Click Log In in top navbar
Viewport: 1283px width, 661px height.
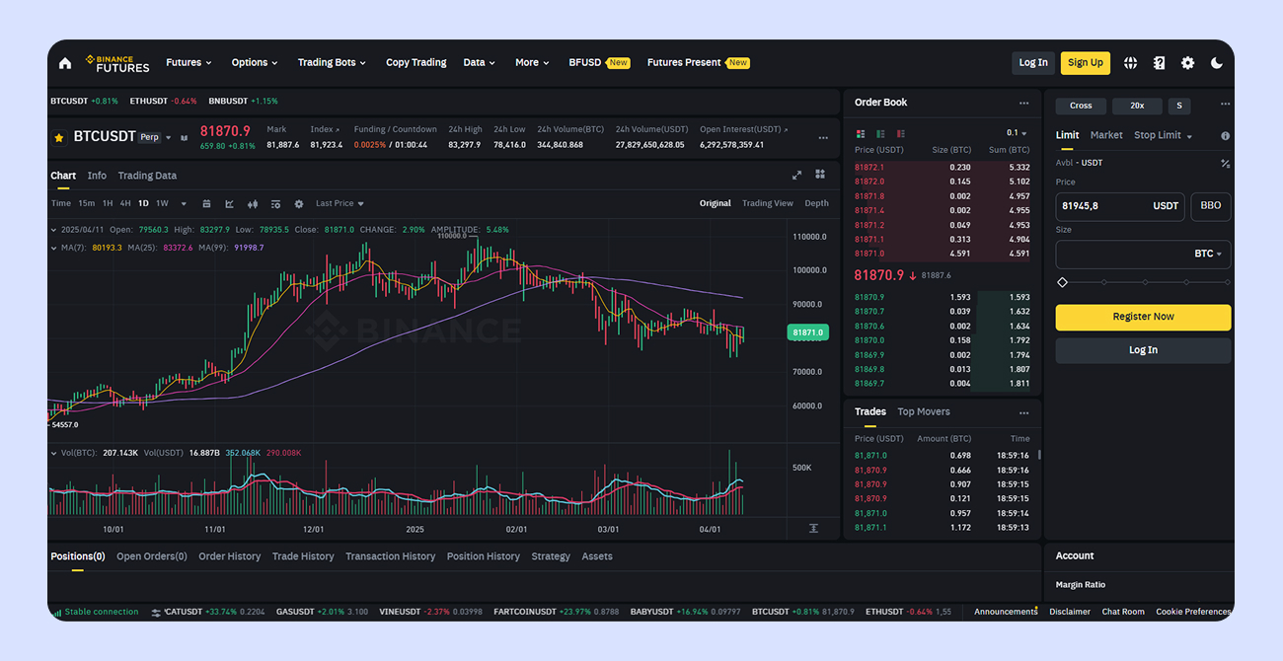(x=1033, y=63)
